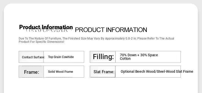Click the Contact Surface label cell
The height and width of the screenshot is (93, 202).
(31, 57)
